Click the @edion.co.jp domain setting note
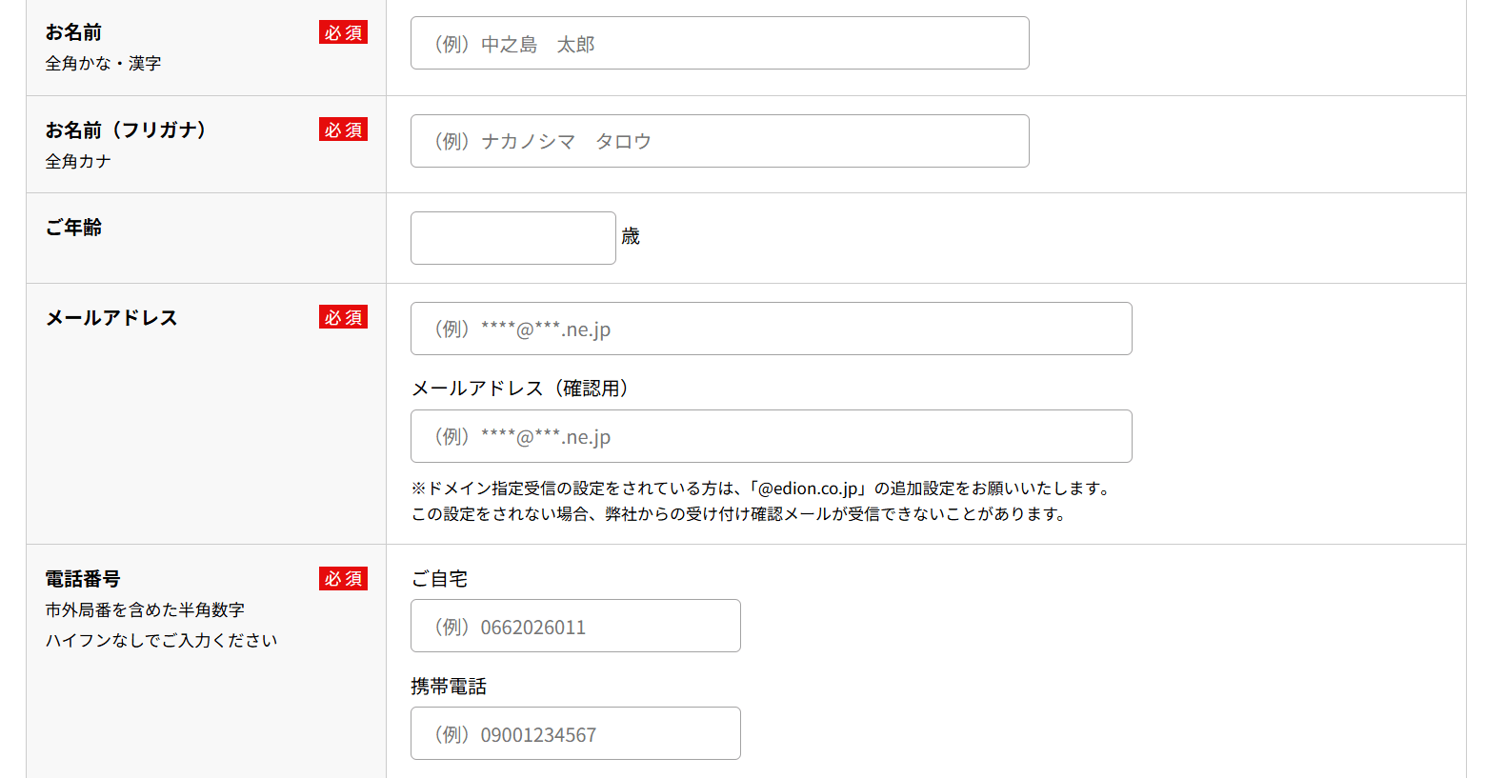The image size is (1505, 778). click(762, 489)
